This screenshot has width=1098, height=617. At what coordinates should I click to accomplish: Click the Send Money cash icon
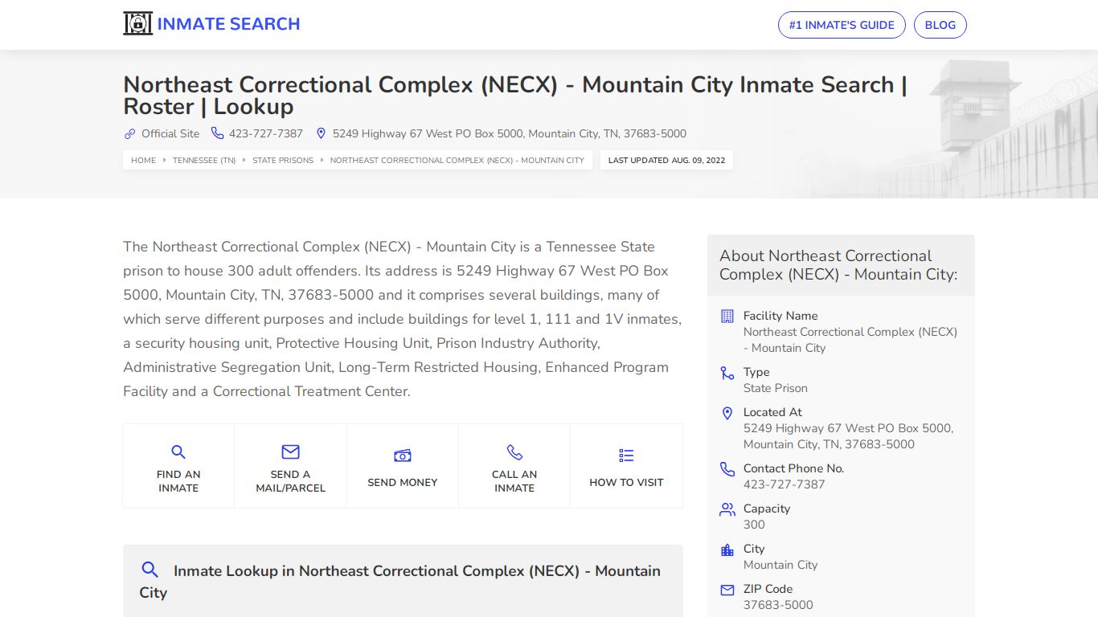[x=403, y=456]
